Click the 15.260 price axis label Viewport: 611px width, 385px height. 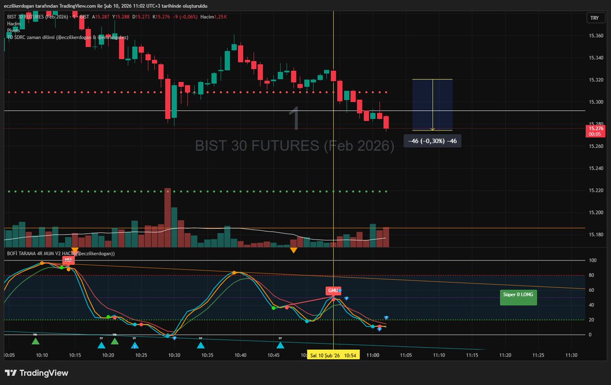click(x=596, y=146)
